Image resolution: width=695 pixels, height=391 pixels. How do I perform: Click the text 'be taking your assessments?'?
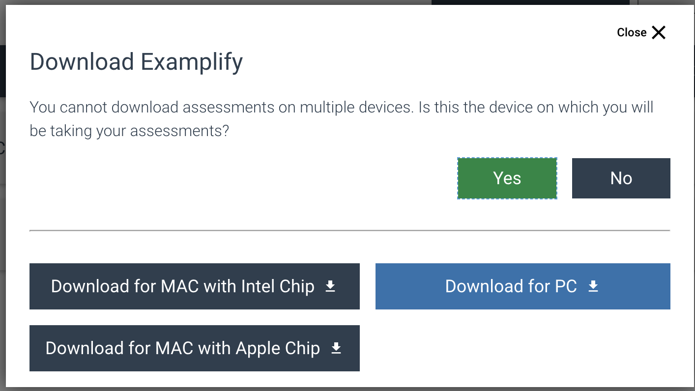click(130, 131)
